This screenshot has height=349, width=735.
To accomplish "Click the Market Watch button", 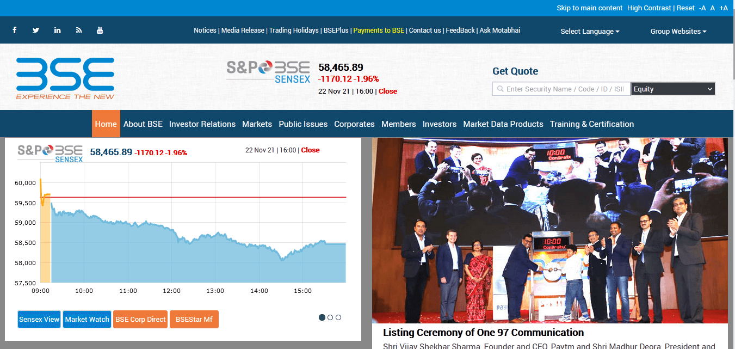I will point(87,319).
